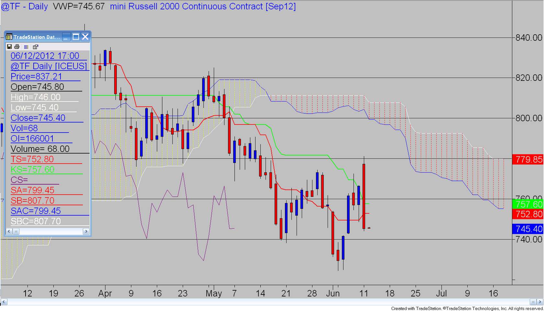Click the '26' date axis label

79,294
